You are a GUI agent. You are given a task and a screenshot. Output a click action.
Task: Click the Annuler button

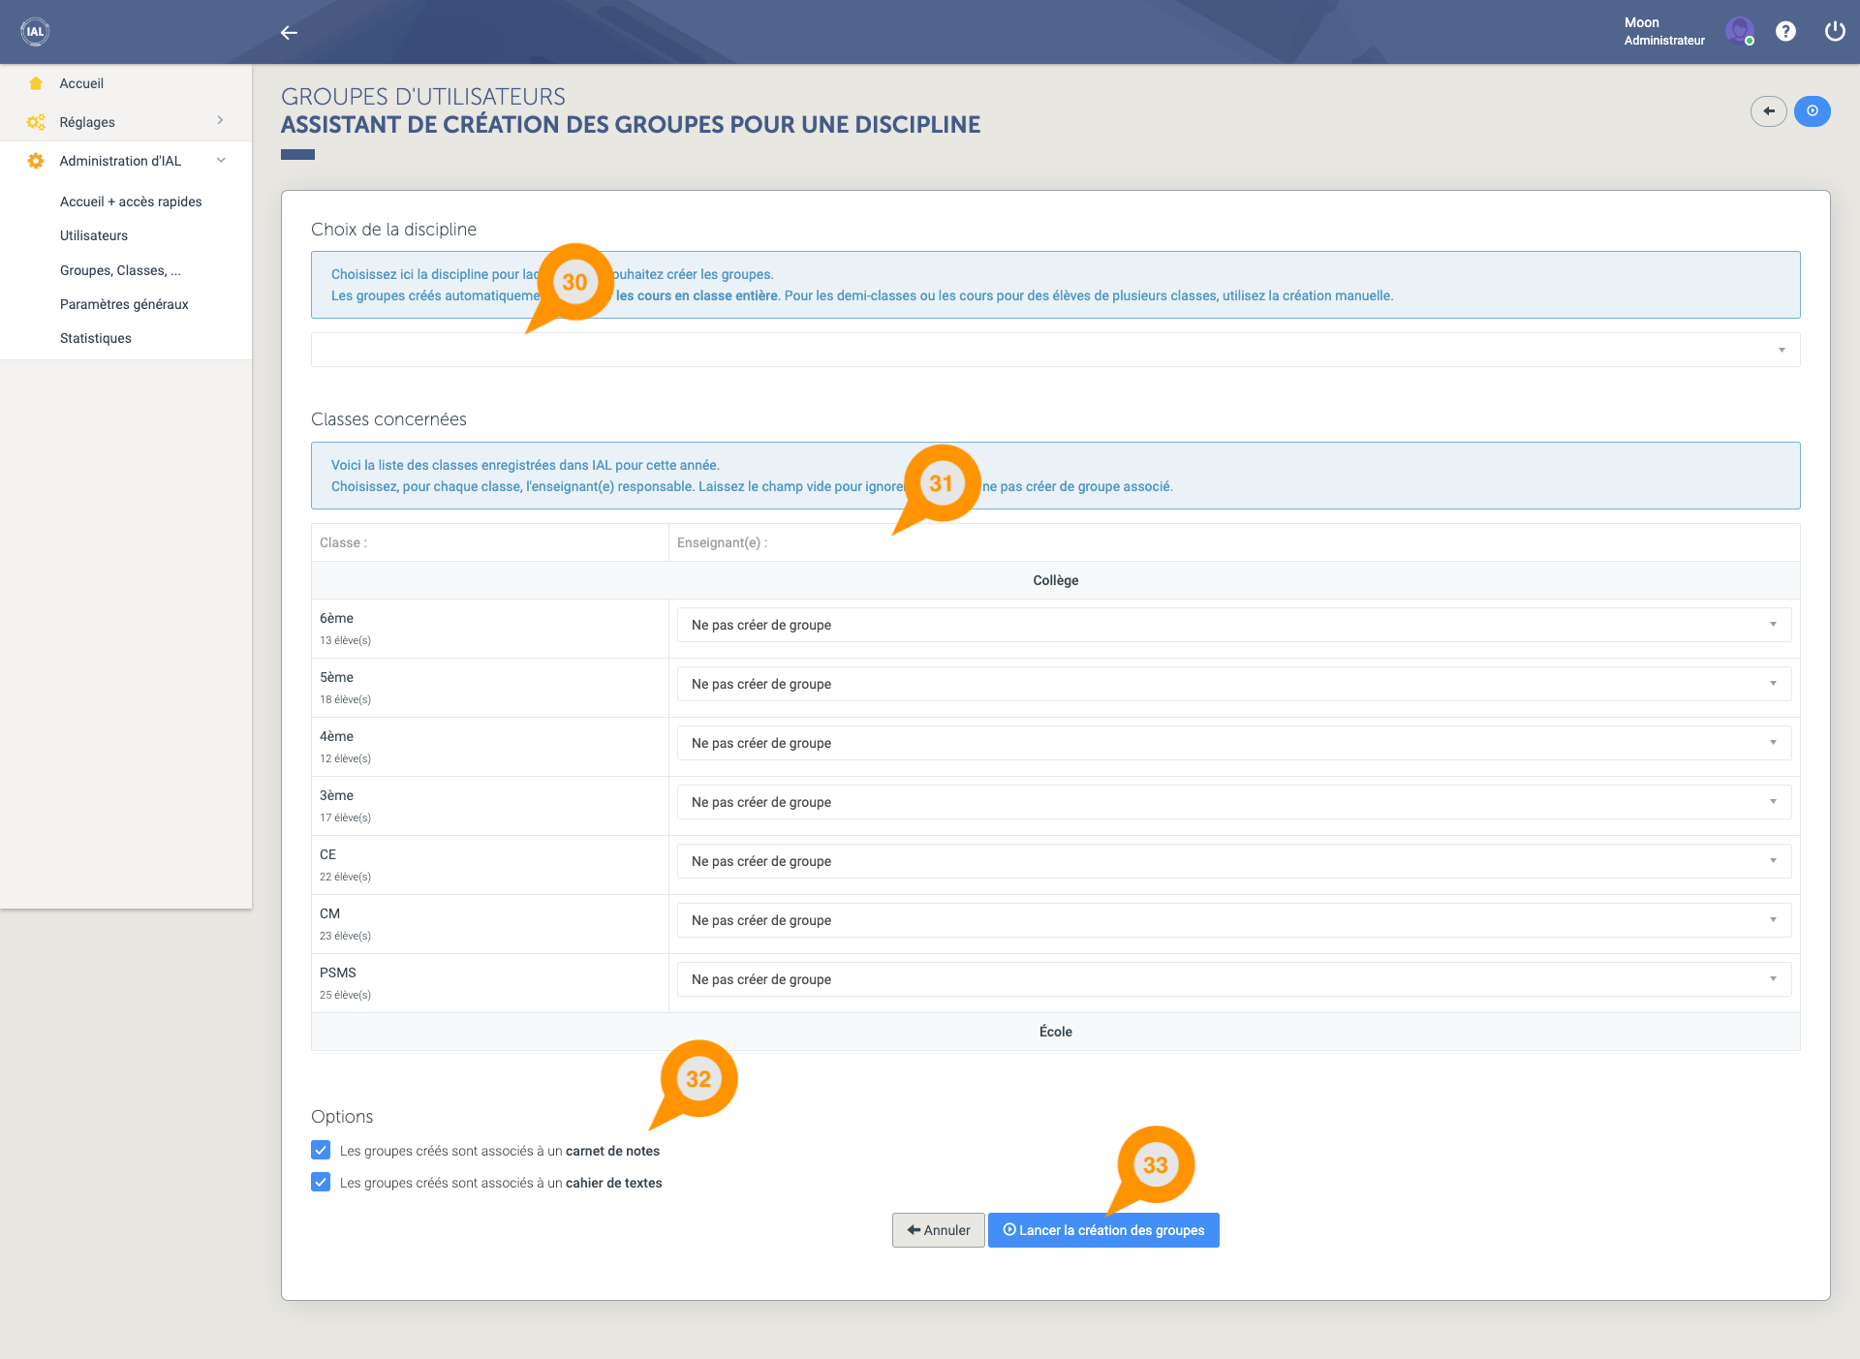938,1230
